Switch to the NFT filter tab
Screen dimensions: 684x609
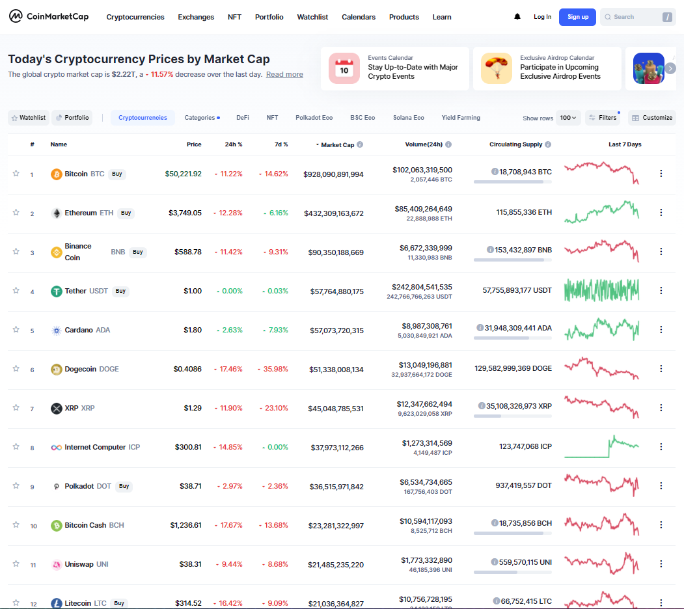pos(272,118)
